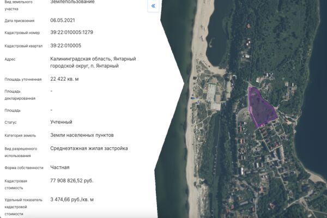Click ownership form value Частная
This screenshot has height=218, width=327.
click(59, 167)
